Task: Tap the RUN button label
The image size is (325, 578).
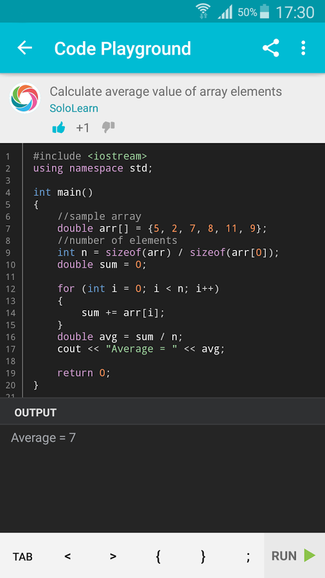Action: tap(284, 556)
